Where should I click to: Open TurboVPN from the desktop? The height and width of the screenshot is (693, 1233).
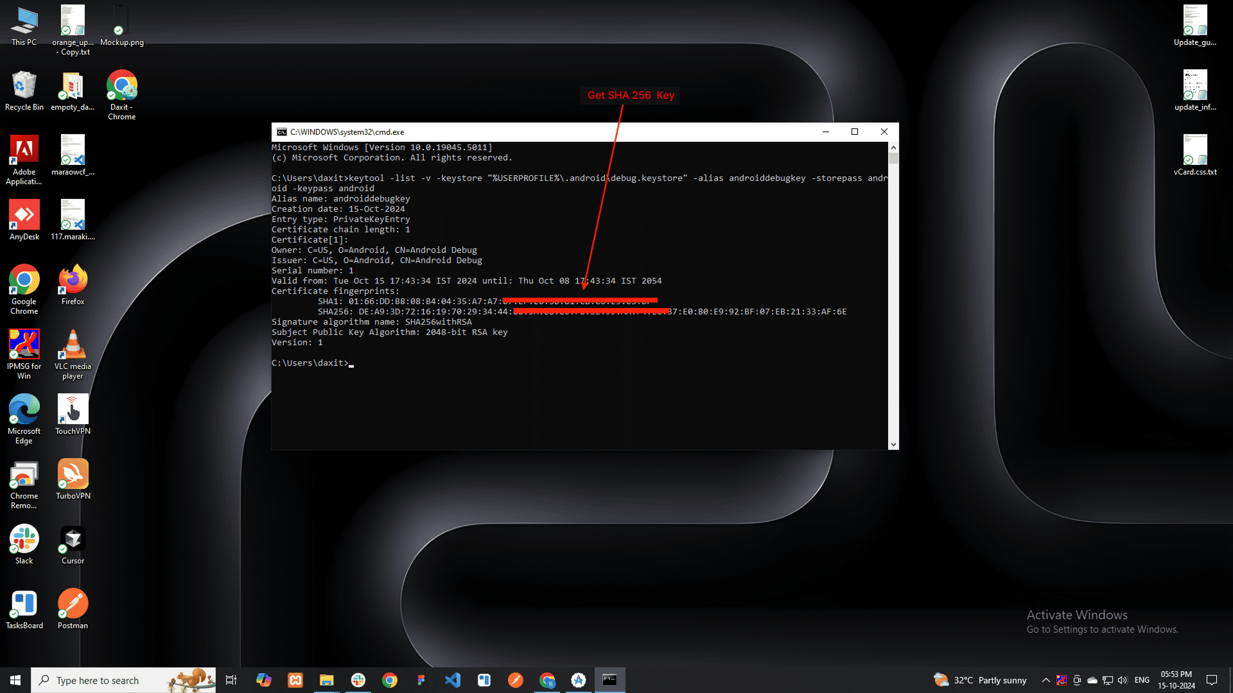(x=72, y=474)
